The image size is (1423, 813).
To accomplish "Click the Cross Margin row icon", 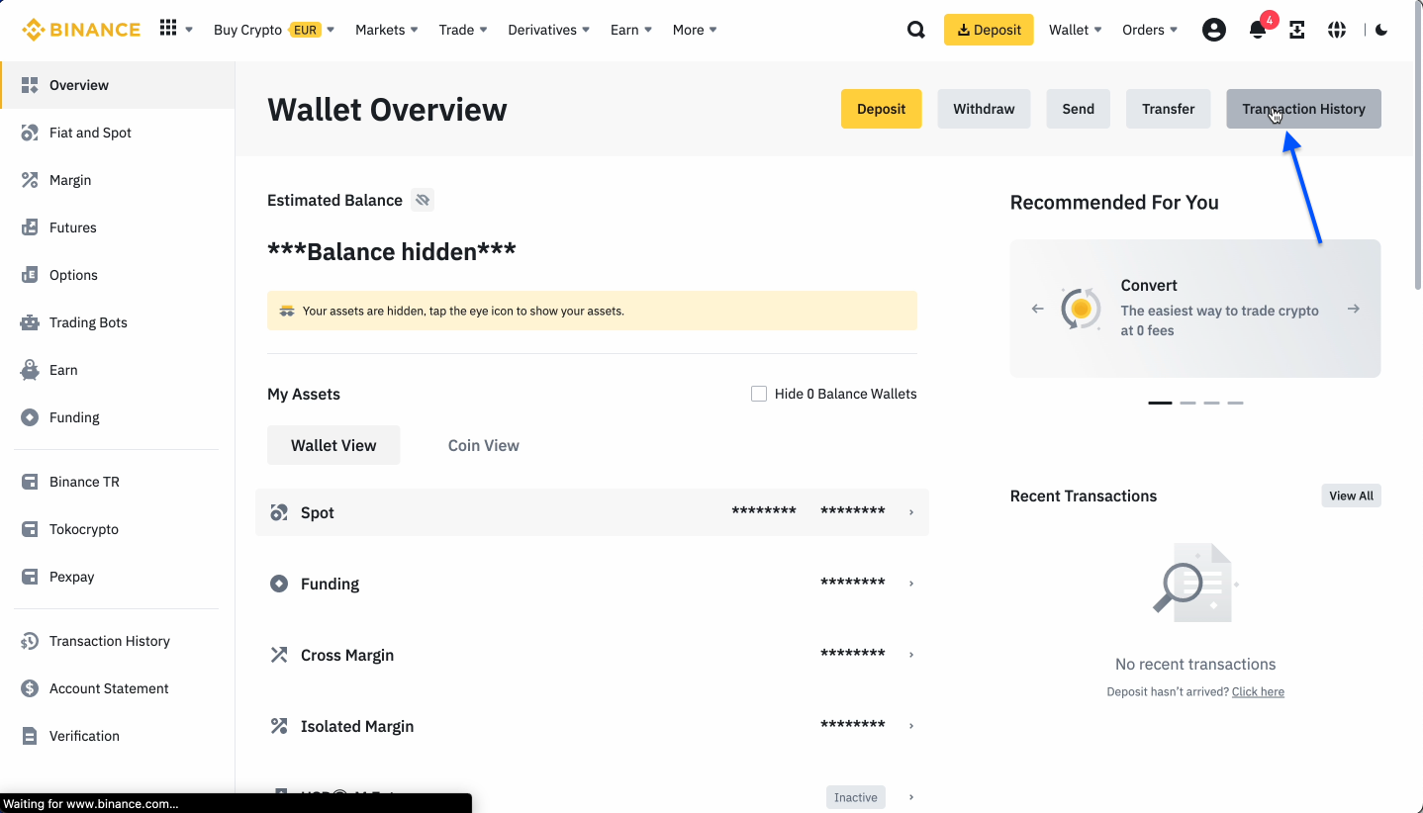I will point(279,655).
